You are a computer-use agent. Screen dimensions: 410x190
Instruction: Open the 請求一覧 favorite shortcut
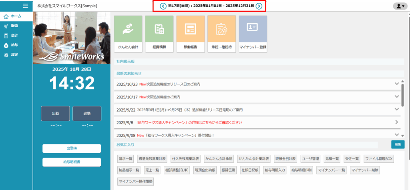point(126,159)
